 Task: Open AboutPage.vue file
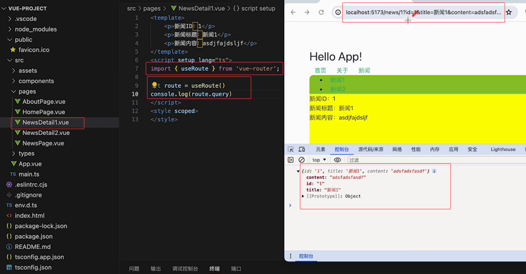point(44,102)
